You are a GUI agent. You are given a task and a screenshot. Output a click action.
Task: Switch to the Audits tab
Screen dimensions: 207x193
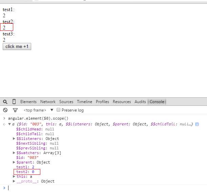click(x=140, y=102)
